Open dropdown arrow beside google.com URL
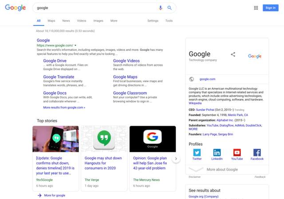This screenshot has height=199, width=284. click(76, 46)
